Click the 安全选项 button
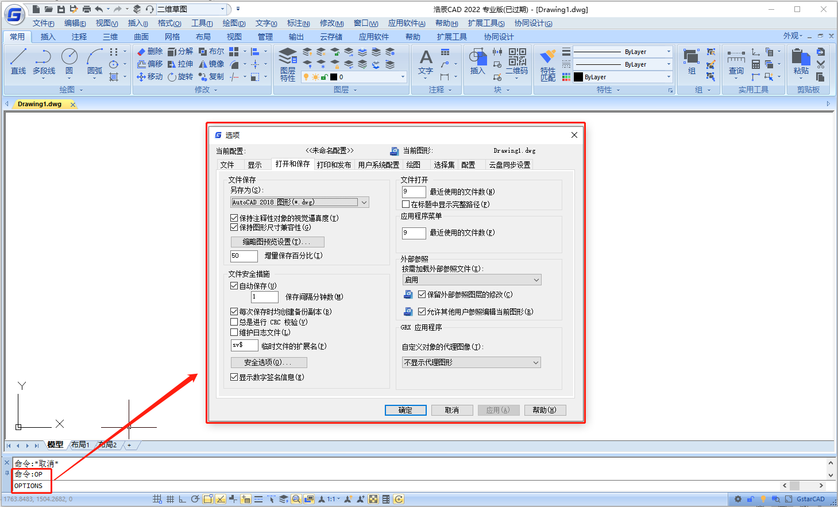The width and height of the screenshot is (838, 507). coord(269,362)
